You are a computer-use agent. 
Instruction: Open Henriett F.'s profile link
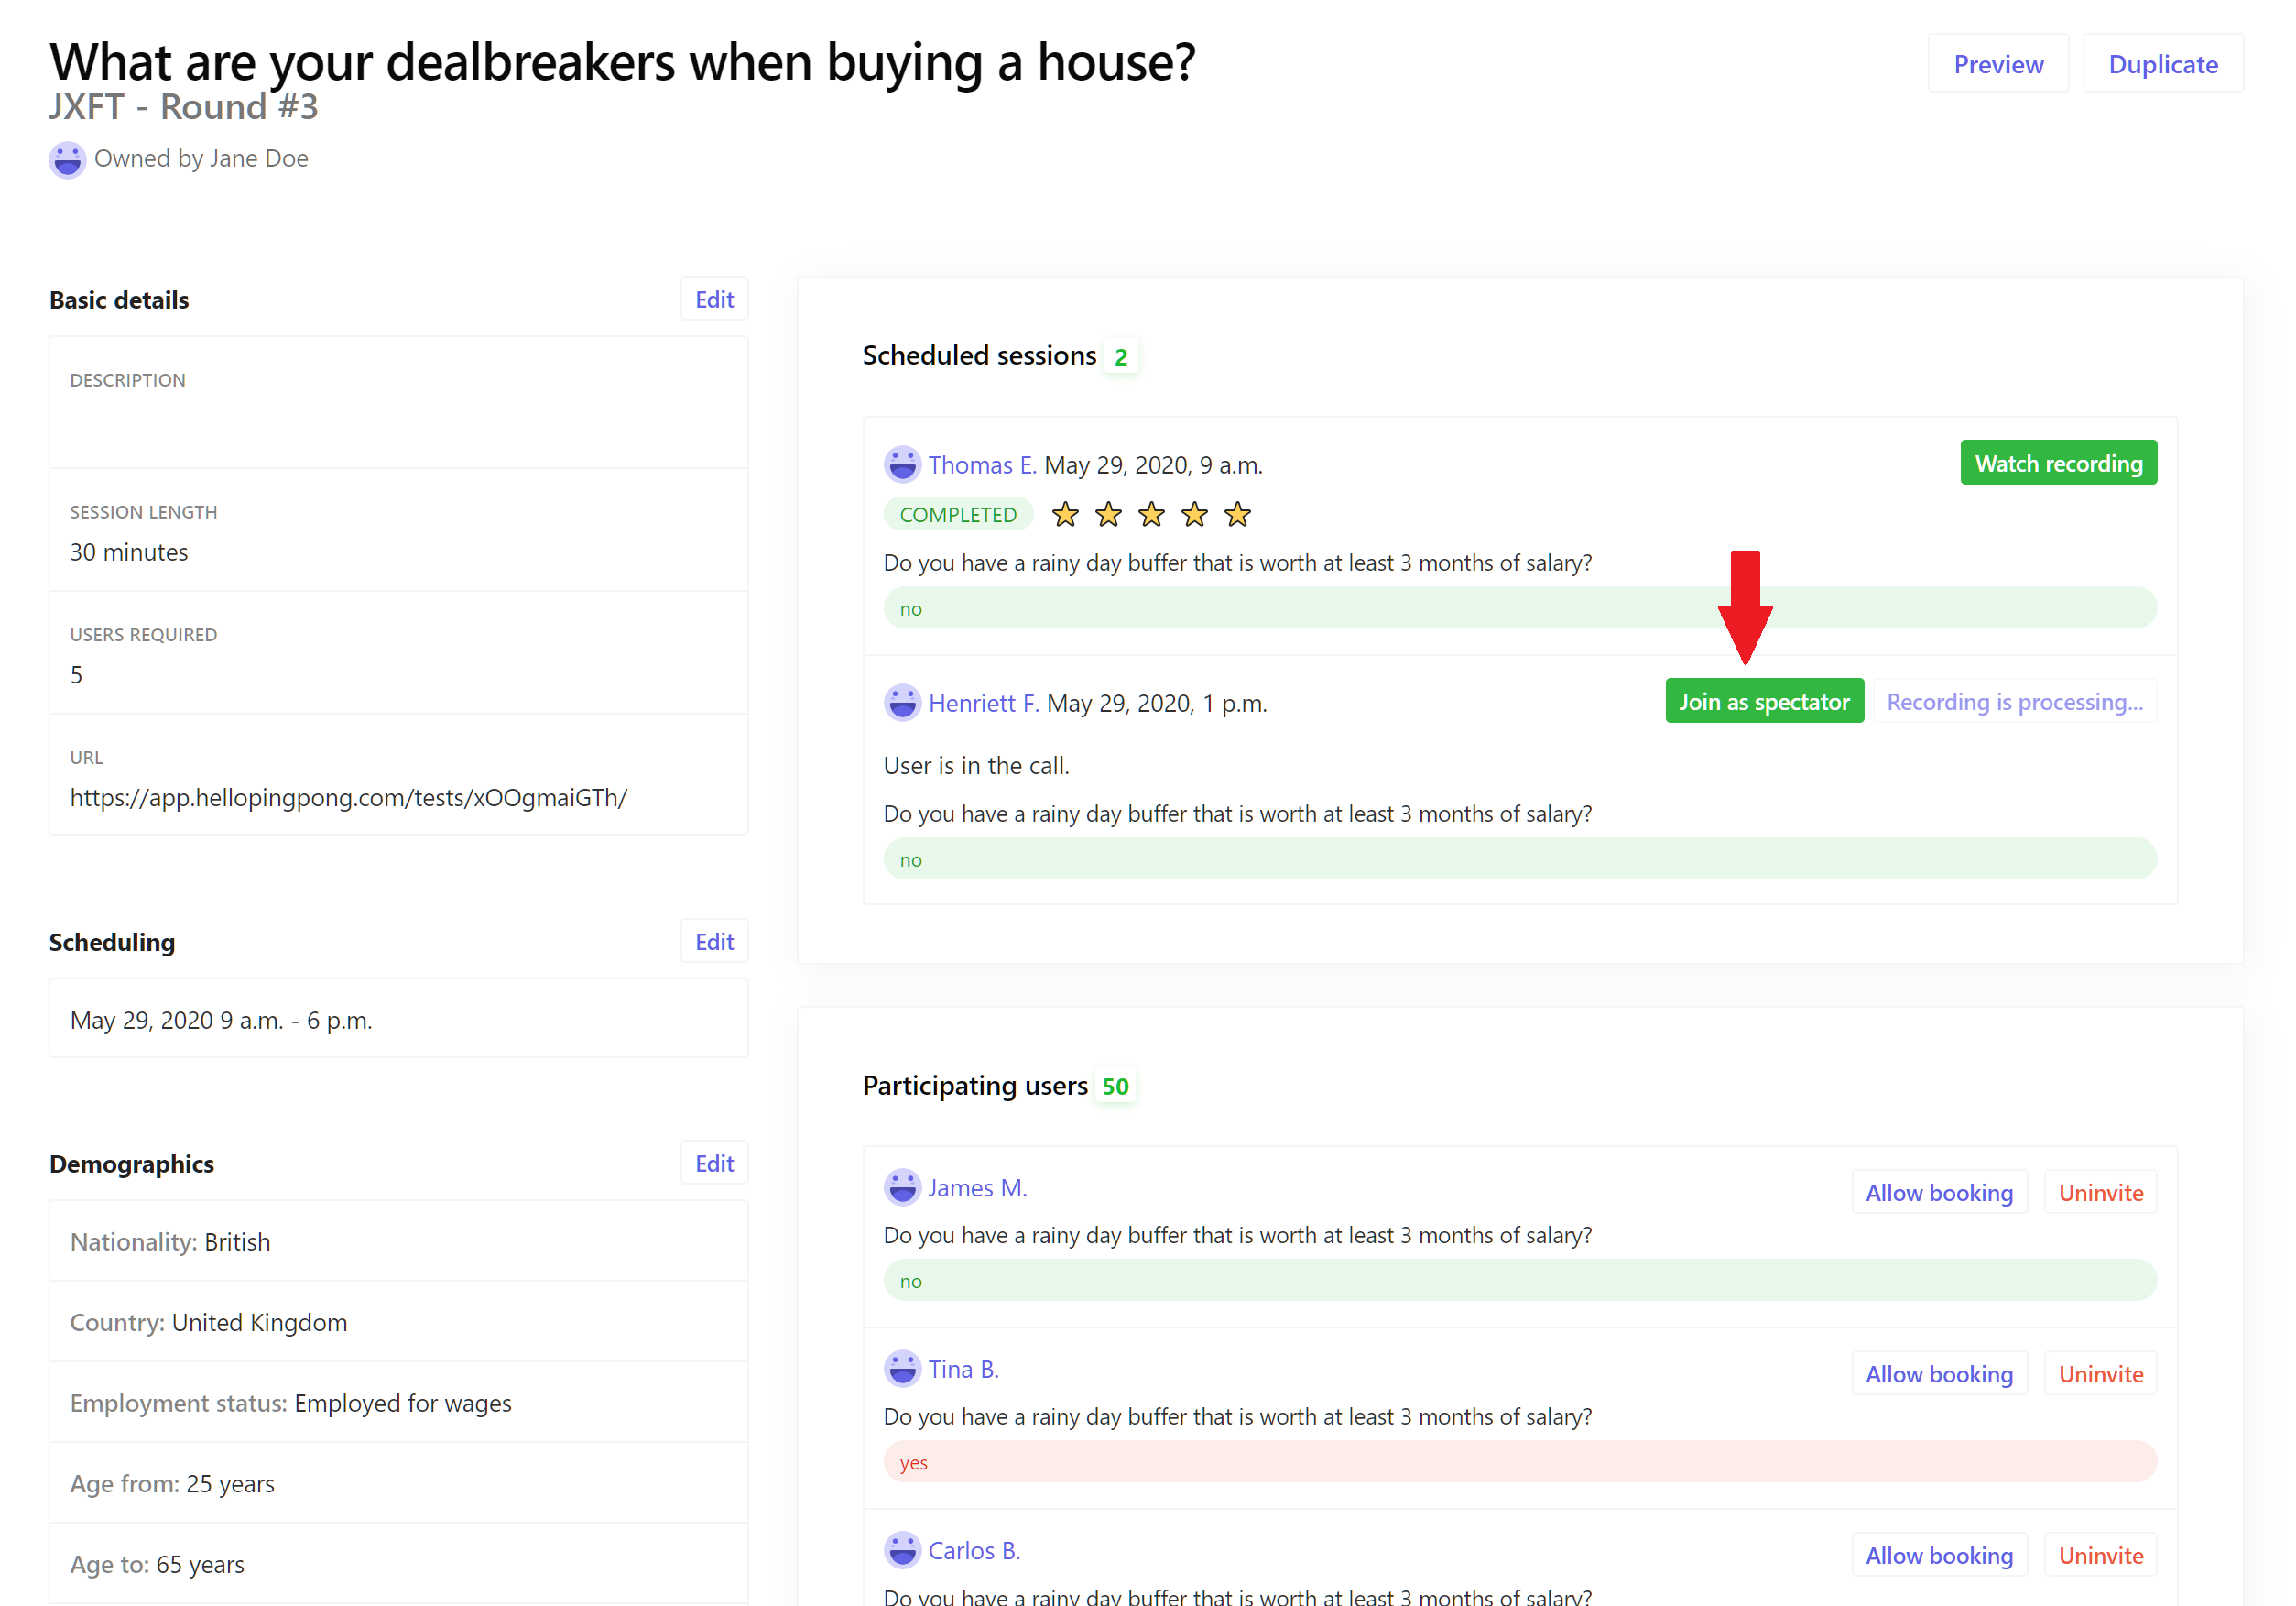coord(983,703)
